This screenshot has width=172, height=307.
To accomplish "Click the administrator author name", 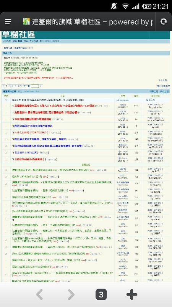I will (x=123, y=100).
